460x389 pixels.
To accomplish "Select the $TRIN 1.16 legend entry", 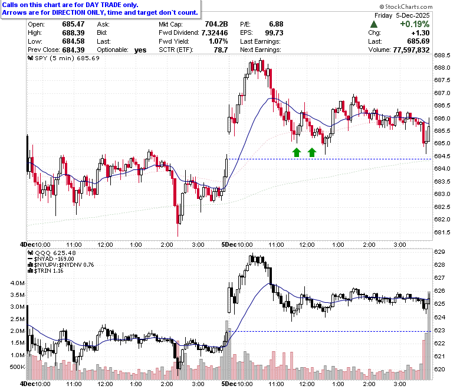I will [x=49, y=271].
